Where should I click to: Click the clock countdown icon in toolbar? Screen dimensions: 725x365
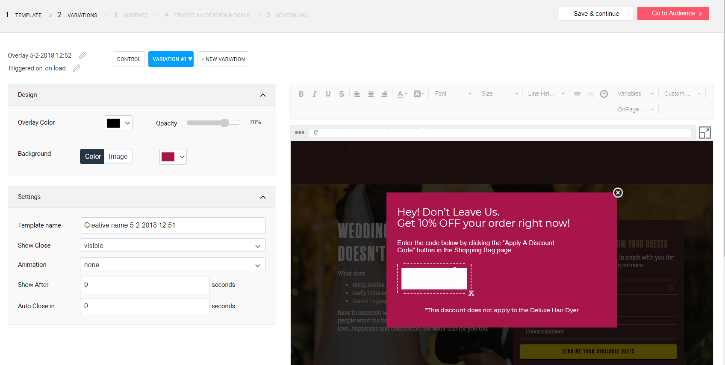(604, 94)
